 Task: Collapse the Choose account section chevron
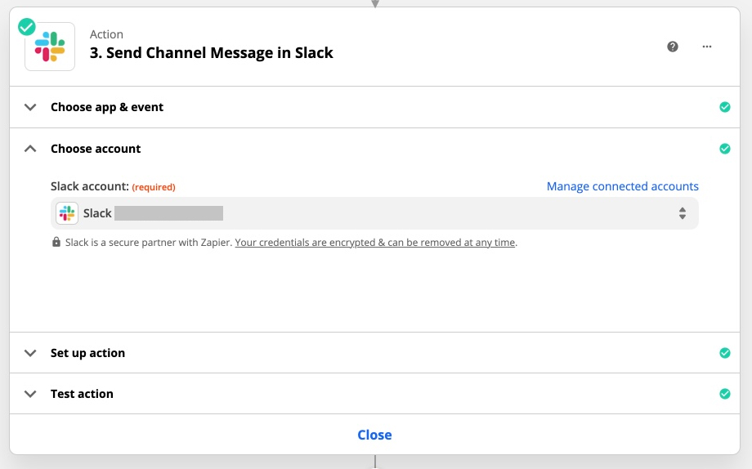pyautogui.click(x=31, y=149)
